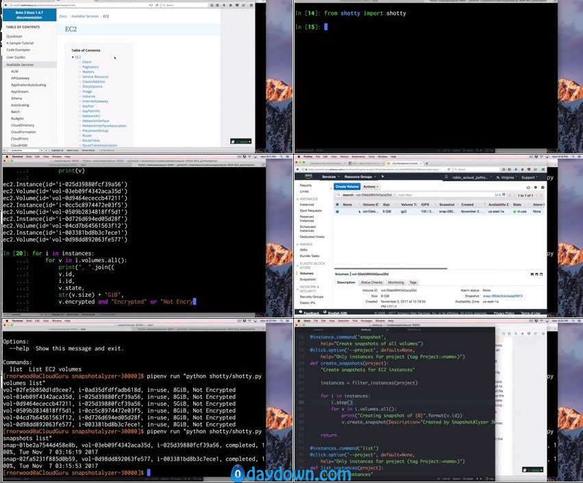Click the in-use state cell of the volume row
583x483 pixels.
click(x=520, y=211)
